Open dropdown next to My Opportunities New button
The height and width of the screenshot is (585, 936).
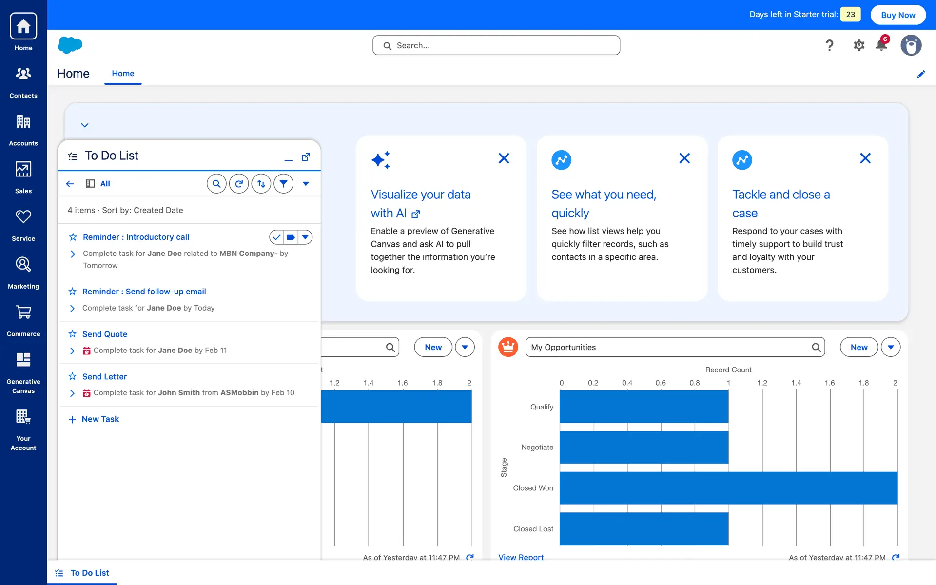891,347
